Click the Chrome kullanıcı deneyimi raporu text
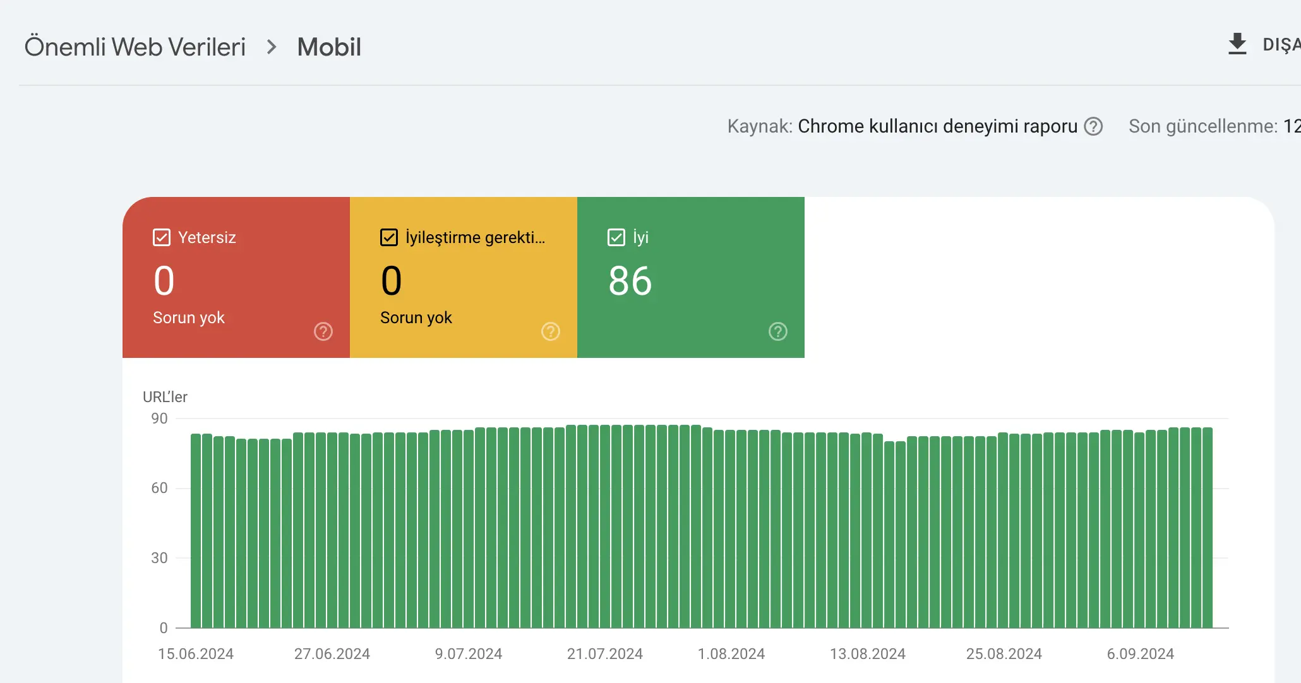 [937, 126]
